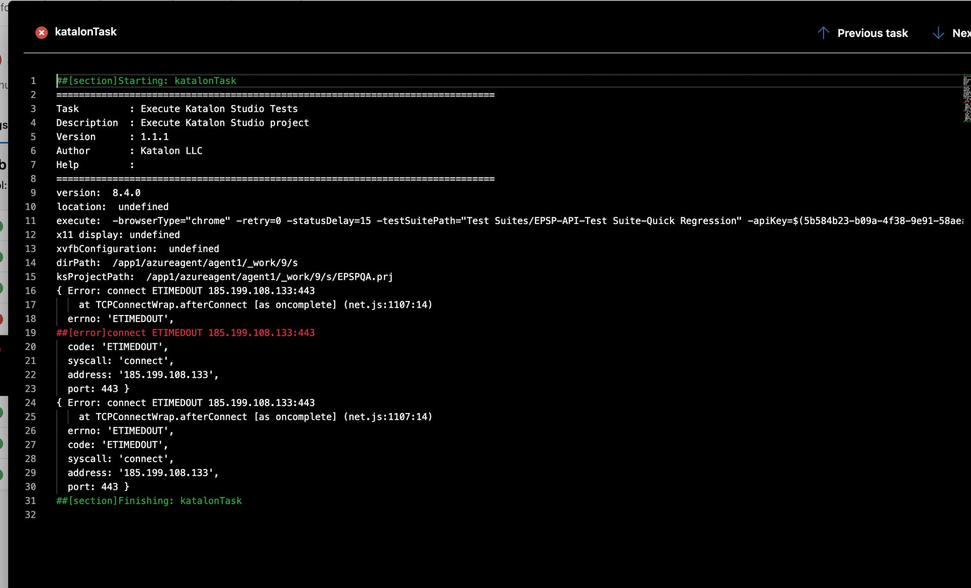971x588 pixels.
Task: Click the katalonTask title text
Action: (86, 32)
